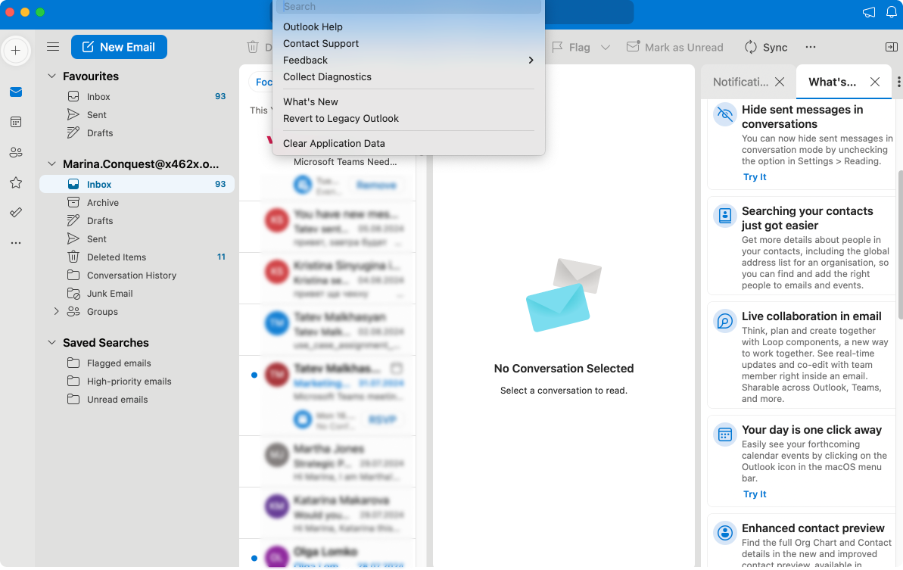Click Enhanced contact preview card title
903x570 pixels.
coord(813,528)
